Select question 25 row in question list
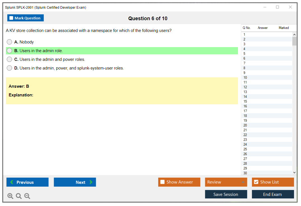This screenshot has height=206, width=301. click(x=245, y=149)
